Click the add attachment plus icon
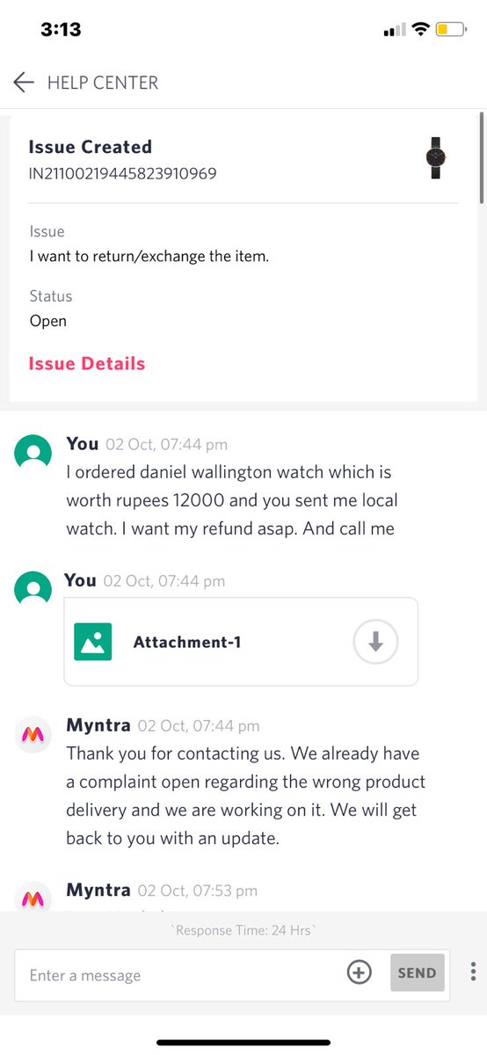 [x=359, y=972]
